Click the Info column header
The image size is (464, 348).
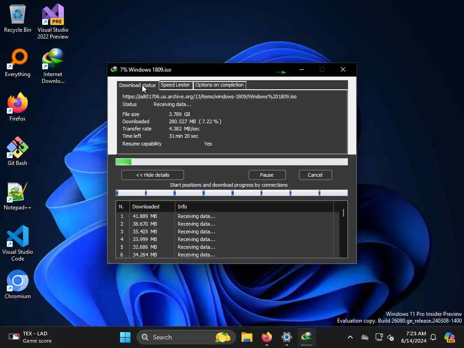pyautogui.click(x=255, y=207)
